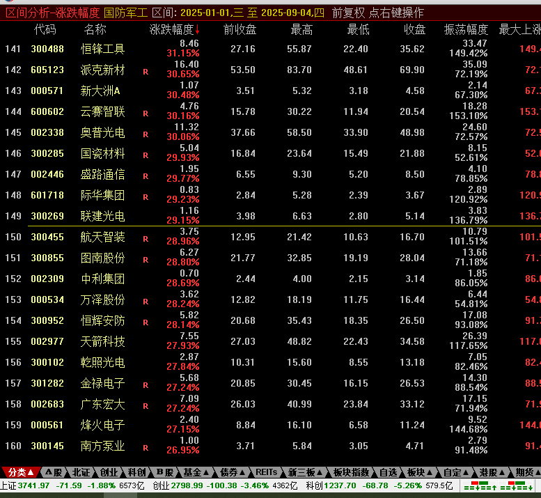The image size is (541, 498).
Task: Click the 科创 index value 1237.70
Action: coord(340,486)
